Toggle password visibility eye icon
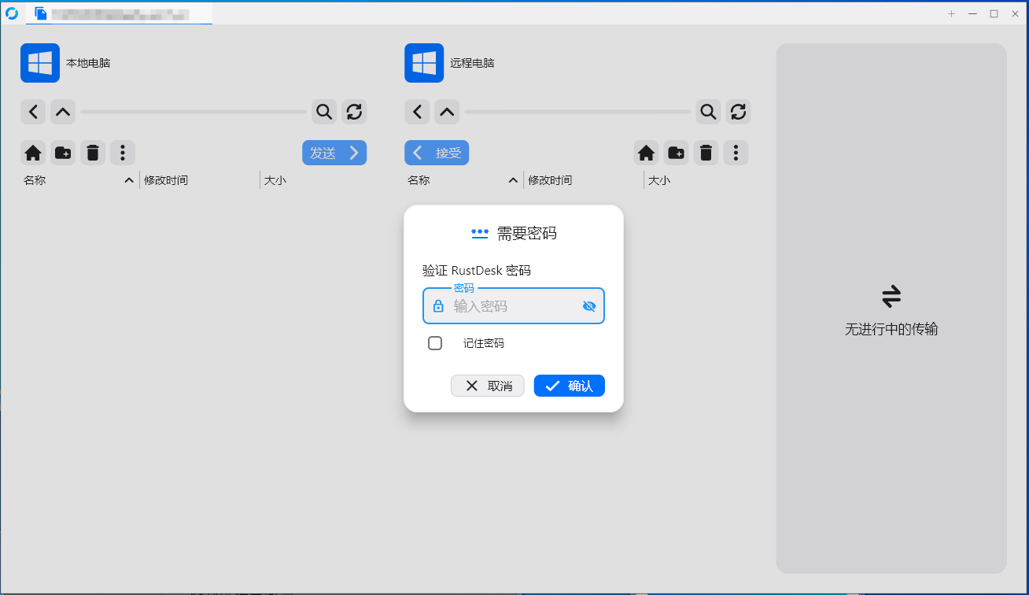The width and height of the screenshot is (1029, 595). (589, 306)
